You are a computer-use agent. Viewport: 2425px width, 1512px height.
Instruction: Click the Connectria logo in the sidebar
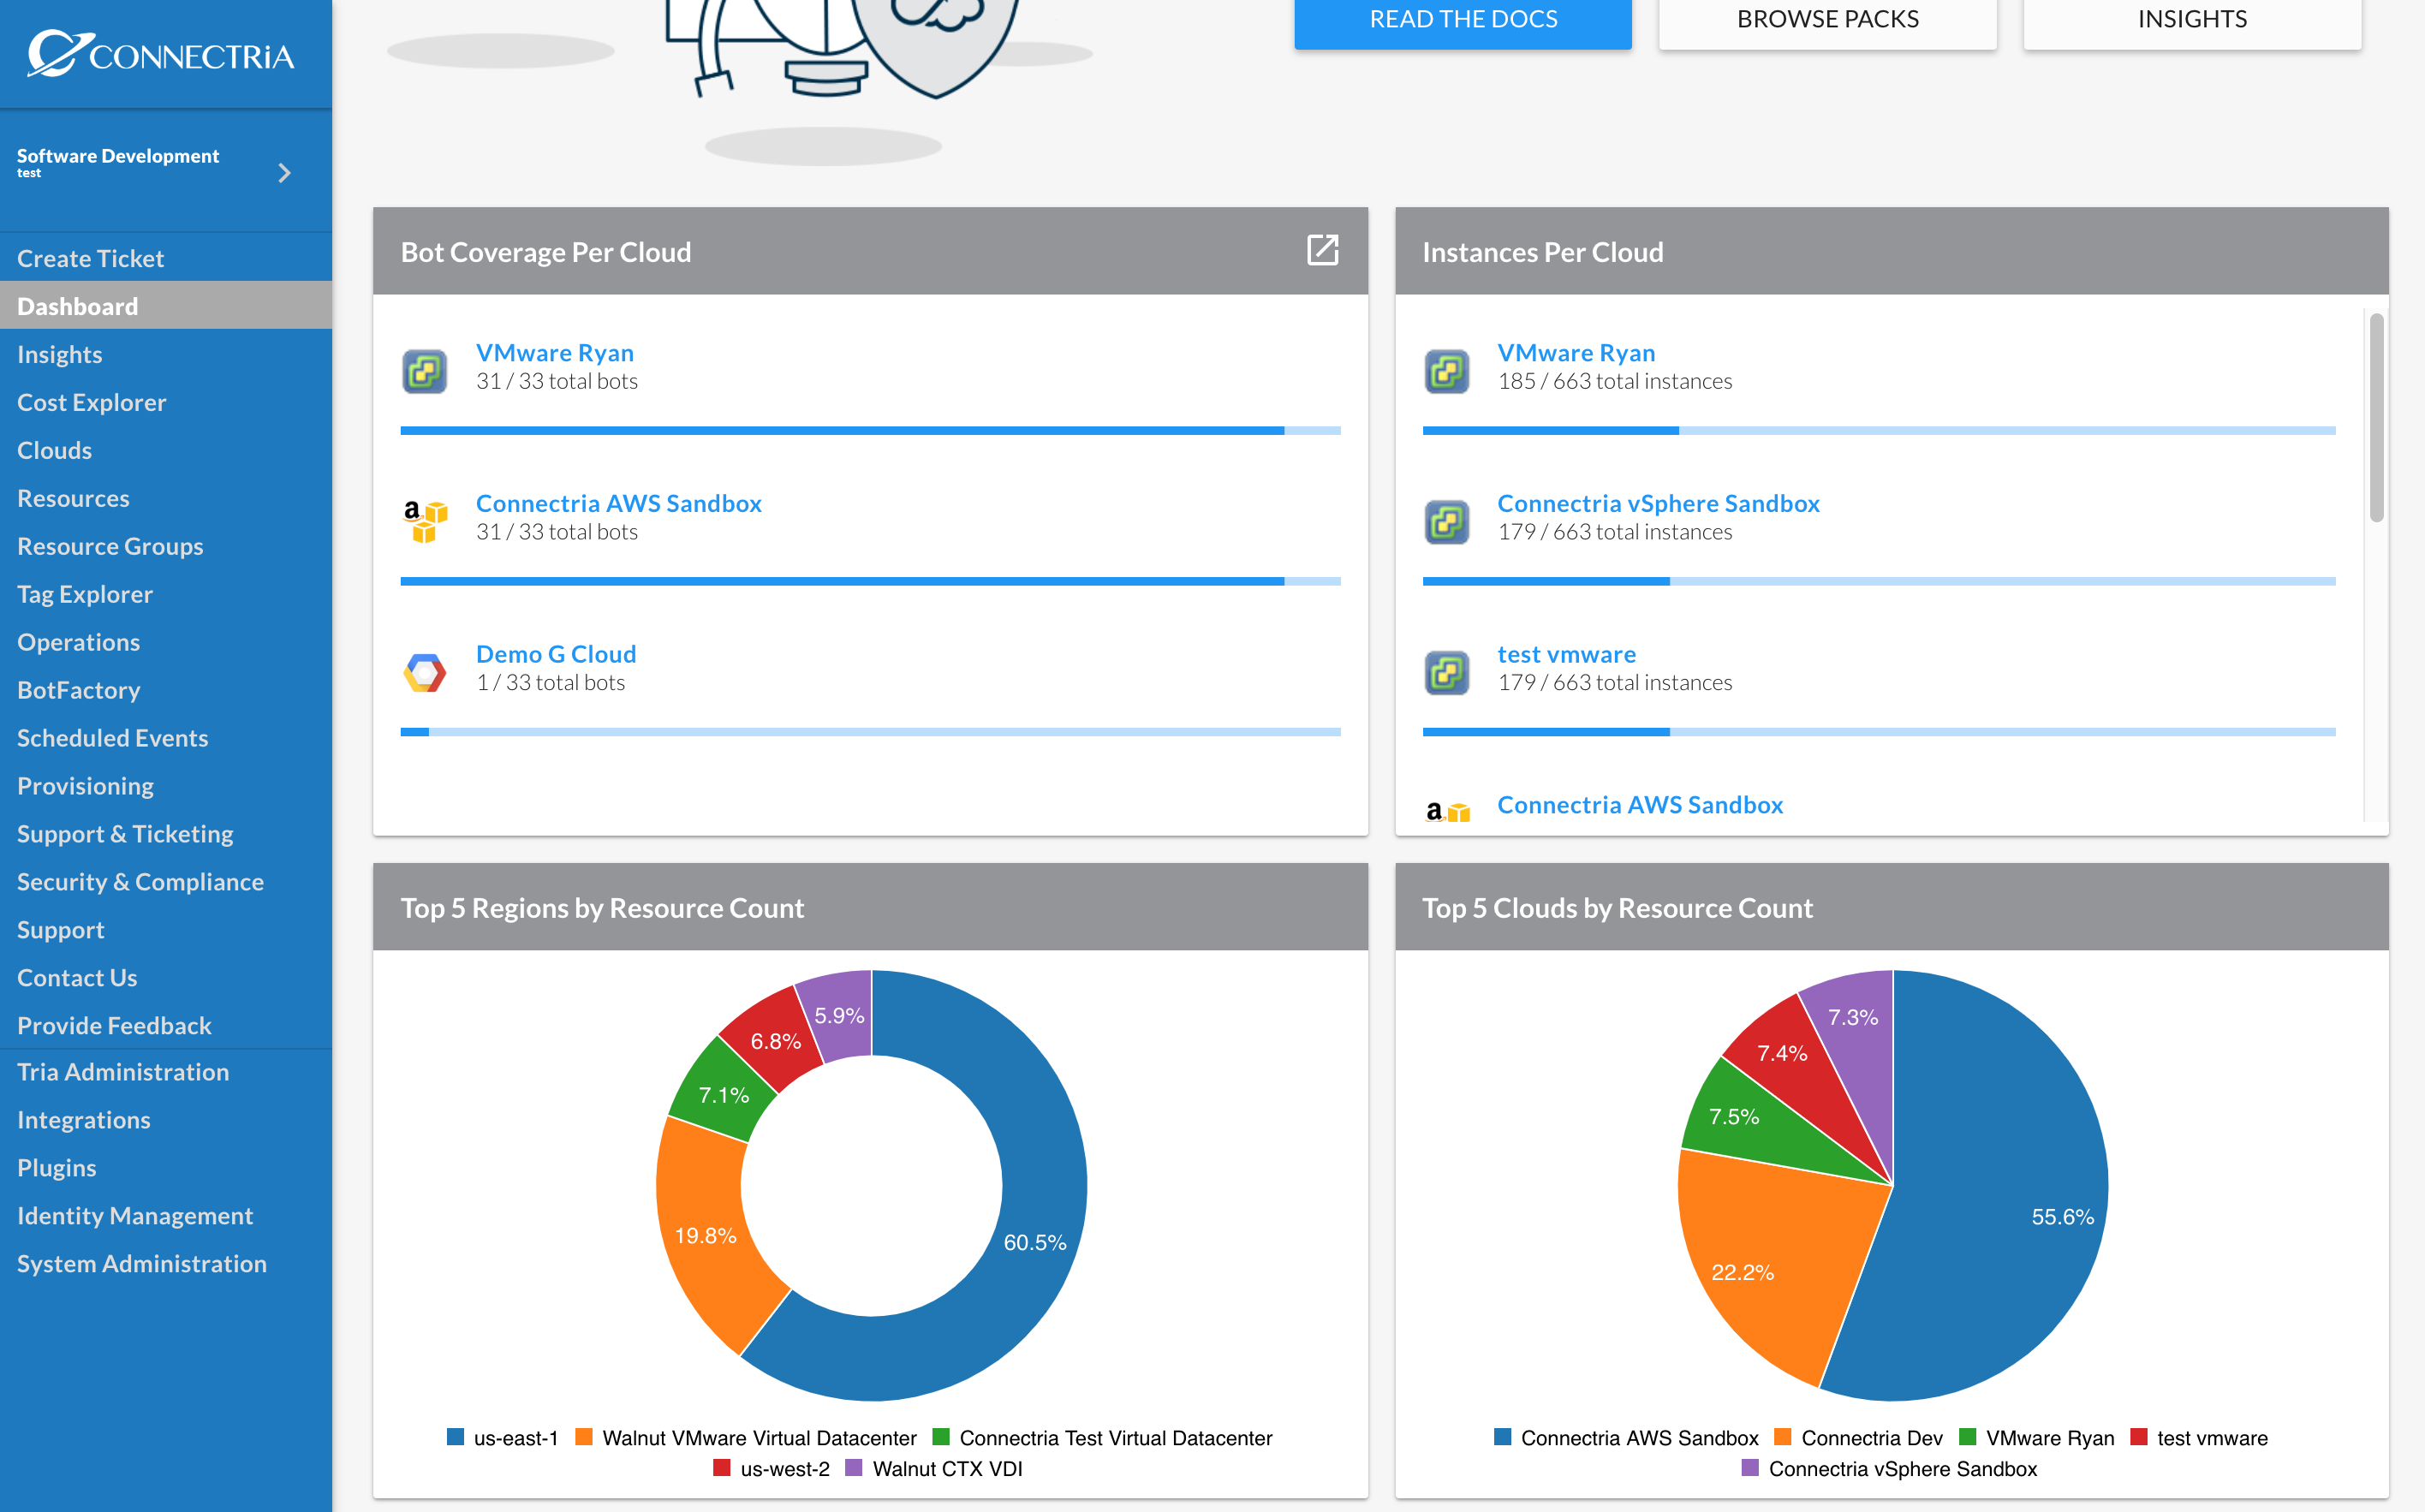[x=161, y=54]
